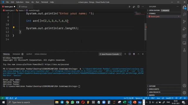188x105 pixels.
Task: Change line ending via CRLF status item
Action: click(153, 98)
